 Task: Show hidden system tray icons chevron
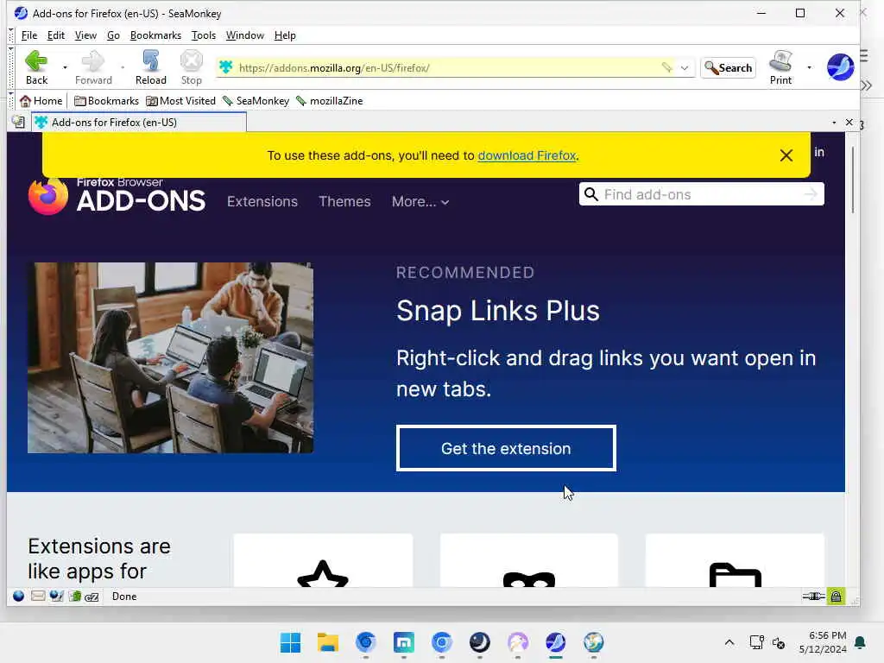(729, 642)
